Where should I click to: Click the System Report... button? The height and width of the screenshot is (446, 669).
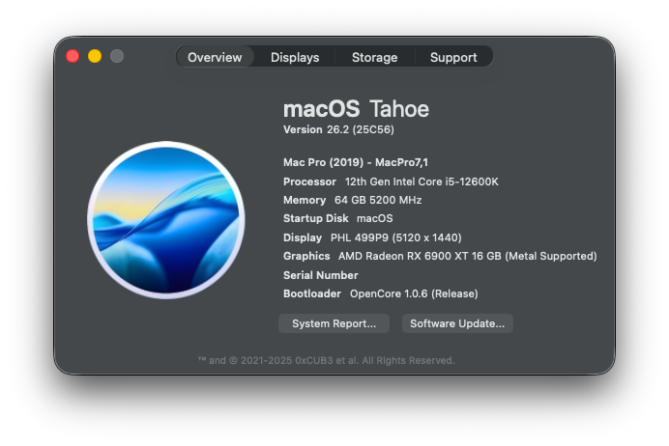tap(334, 323)
